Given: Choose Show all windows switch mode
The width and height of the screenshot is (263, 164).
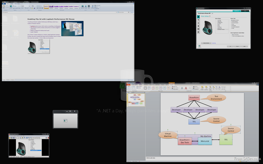Looking at the screenshot, I should tap(232, 35).
